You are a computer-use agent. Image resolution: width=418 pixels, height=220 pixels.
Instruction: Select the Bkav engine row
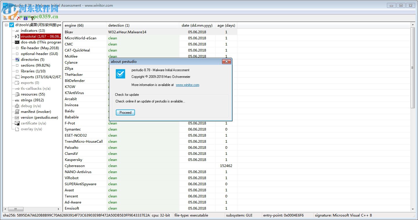tap(150, 32)
